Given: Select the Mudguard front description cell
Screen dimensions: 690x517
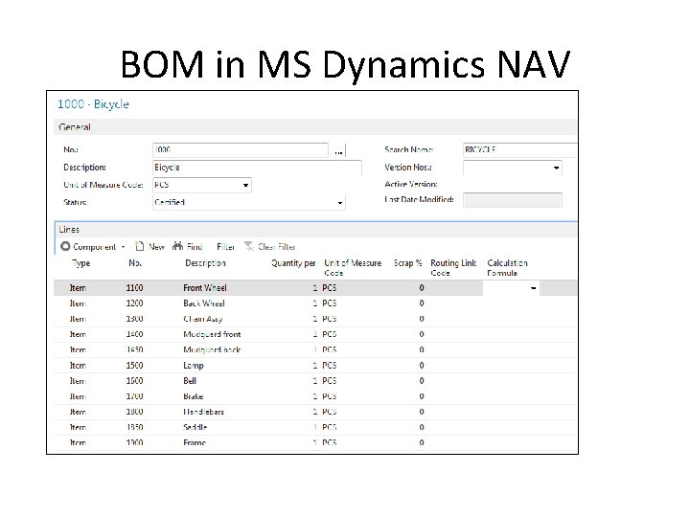Looking at the screenshot, I should (x=212, y=334).
